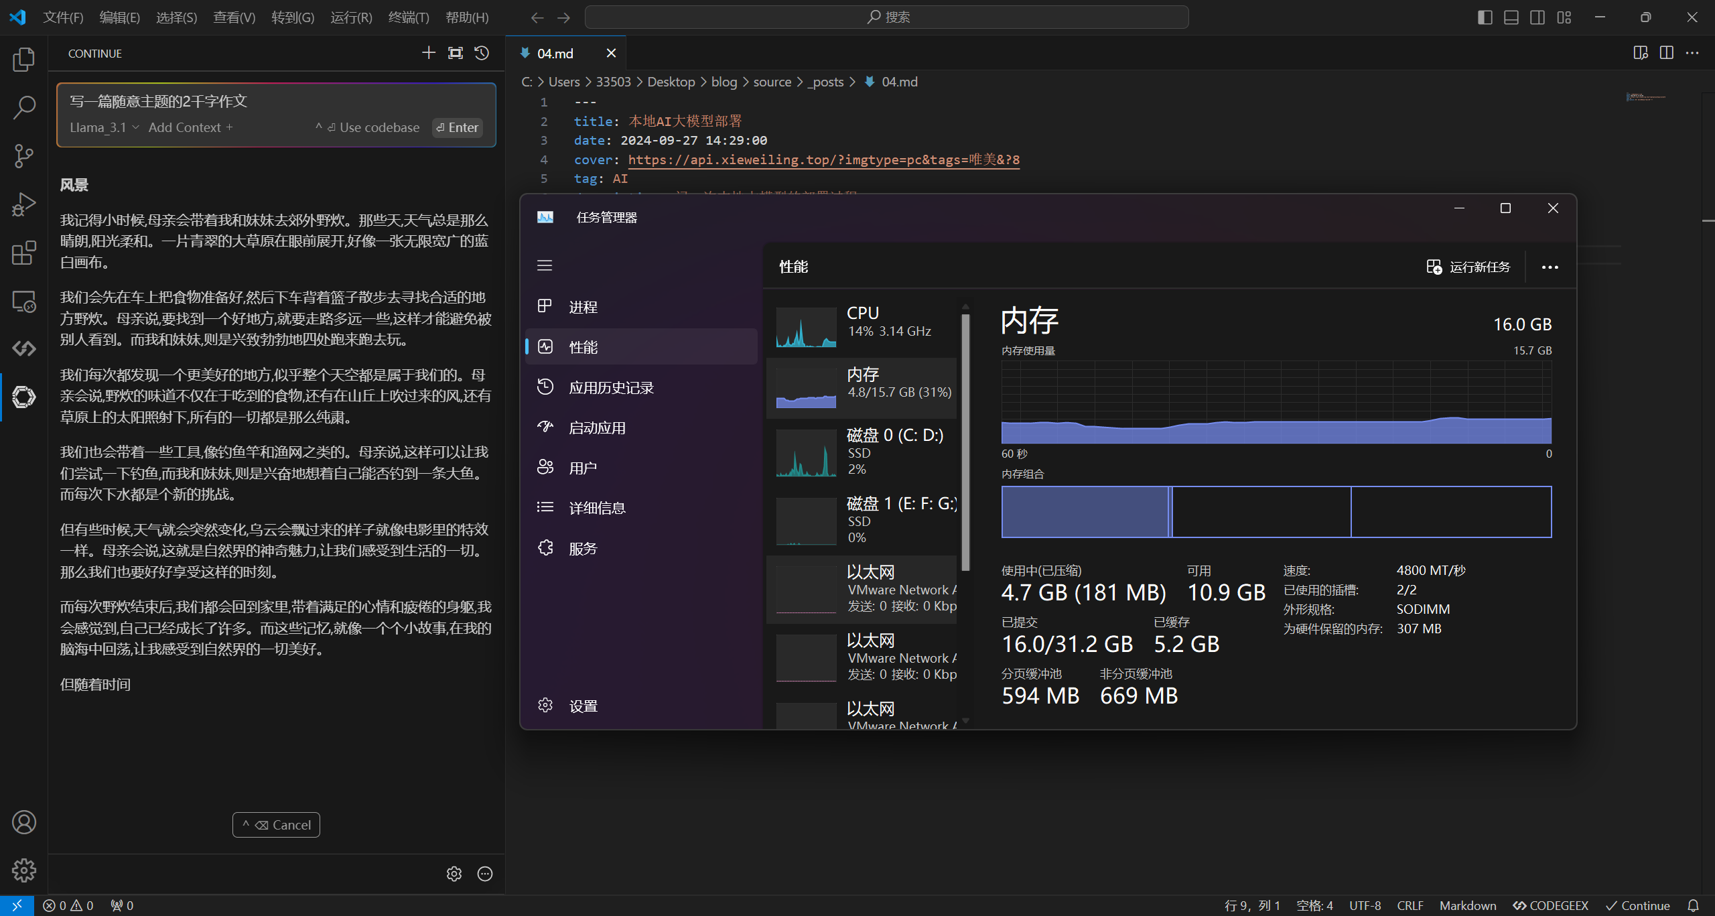Toggle the primary side bar layout button
This screenshot has height=916, width=1715.
[x=1485, y=17]
